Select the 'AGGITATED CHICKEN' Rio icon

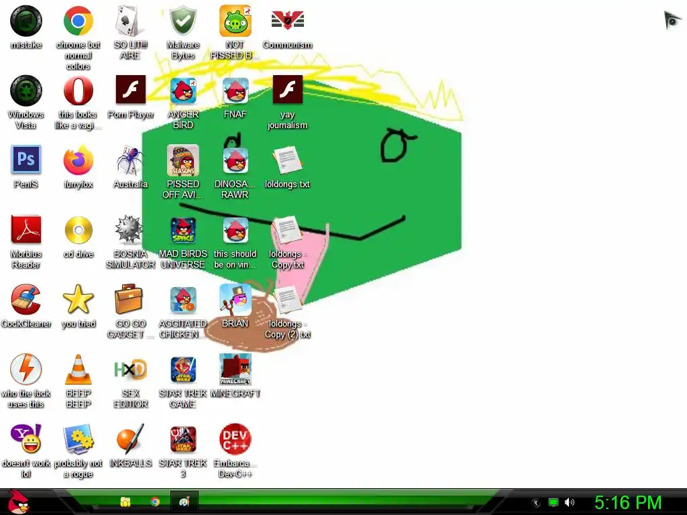tap(183, 300)
